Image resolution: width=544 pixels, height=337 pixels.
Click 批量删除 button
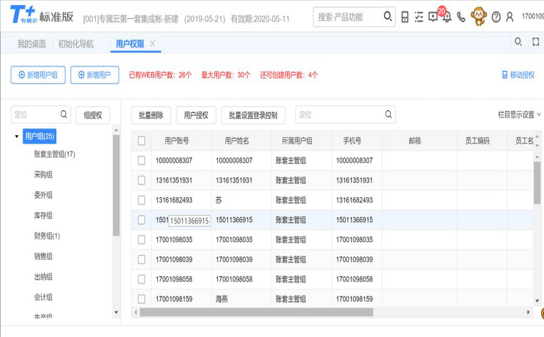point(151,115)
